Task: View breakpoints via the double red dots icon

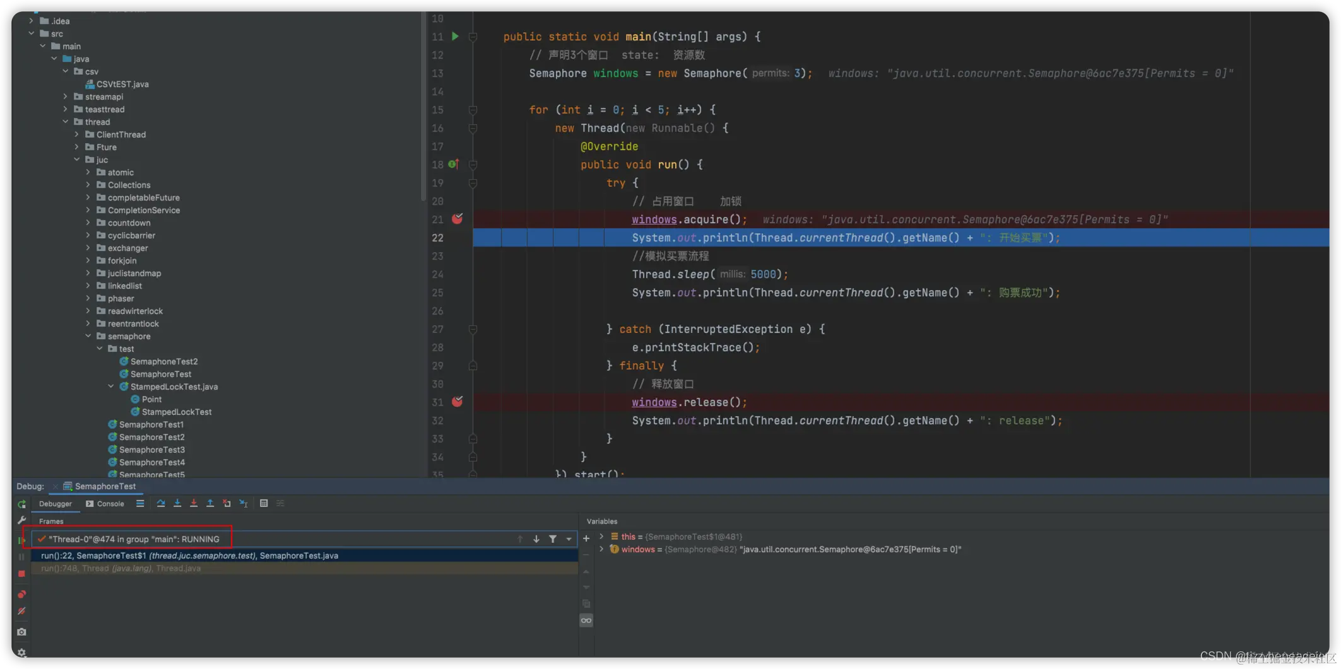Action: 21,594
